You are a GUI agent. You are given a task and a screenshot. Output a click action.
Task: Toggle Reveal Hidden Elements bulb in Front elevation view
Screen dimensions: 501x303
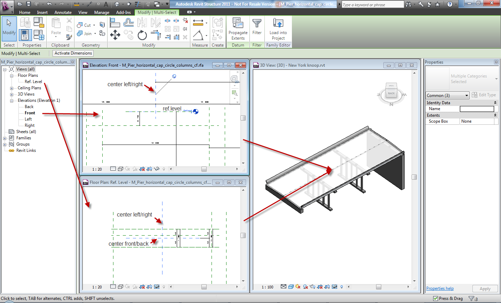coord(164,169)
